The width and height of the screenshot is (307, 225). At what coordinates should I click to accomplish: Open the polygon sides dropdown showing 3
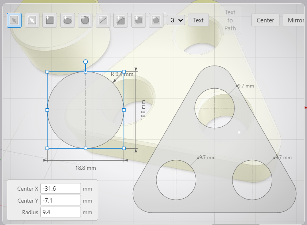(x=176, y=20)
